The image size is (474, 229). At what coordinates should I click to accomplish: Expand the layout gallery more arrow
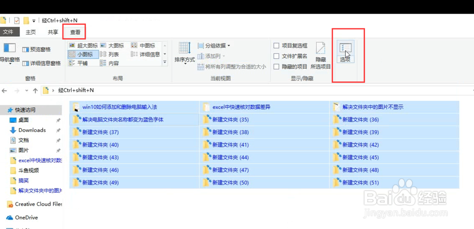[x=165, y=62]
